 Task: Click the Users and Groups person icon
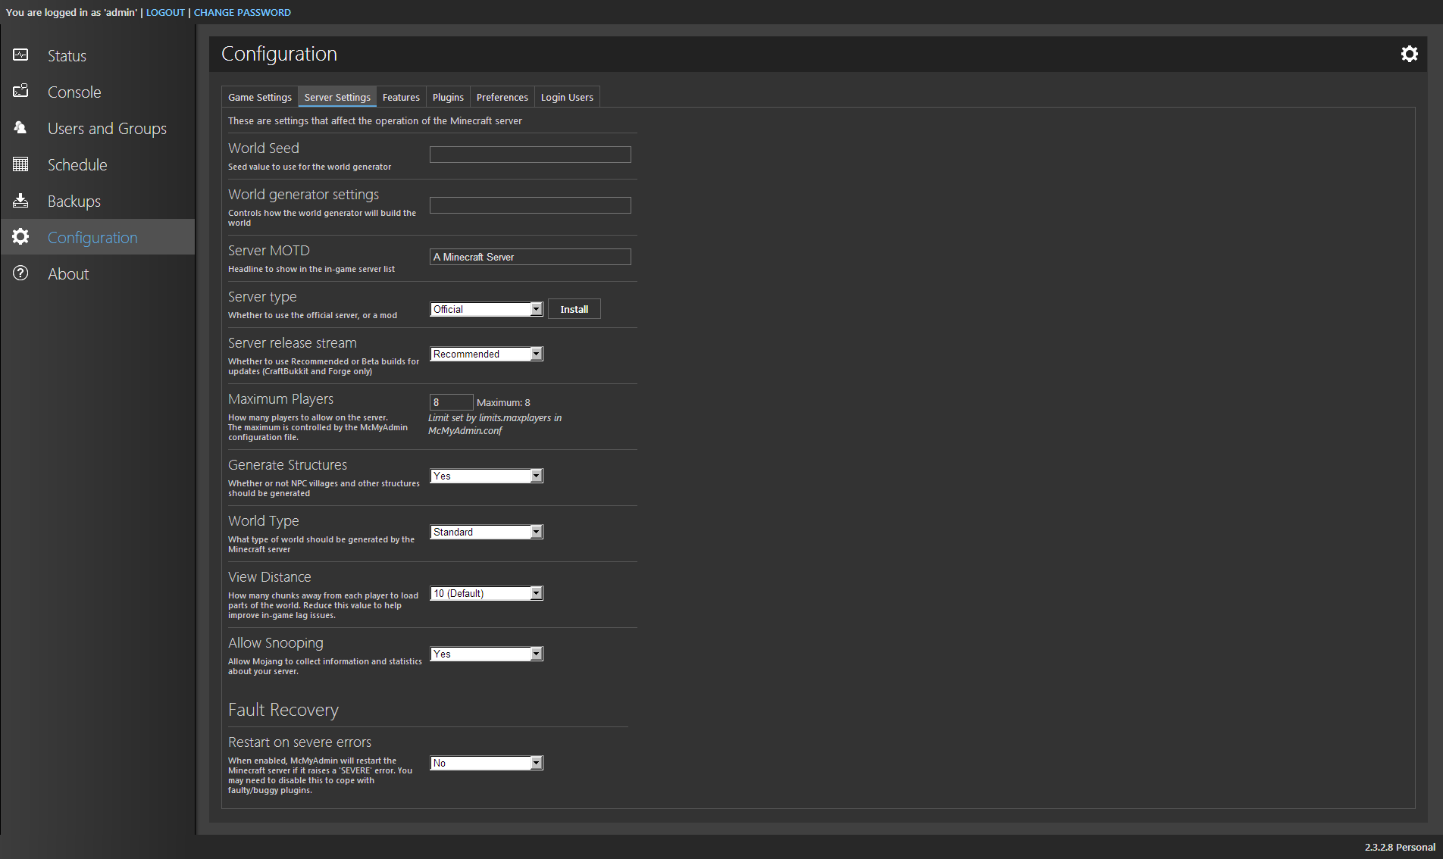[20, 128]
